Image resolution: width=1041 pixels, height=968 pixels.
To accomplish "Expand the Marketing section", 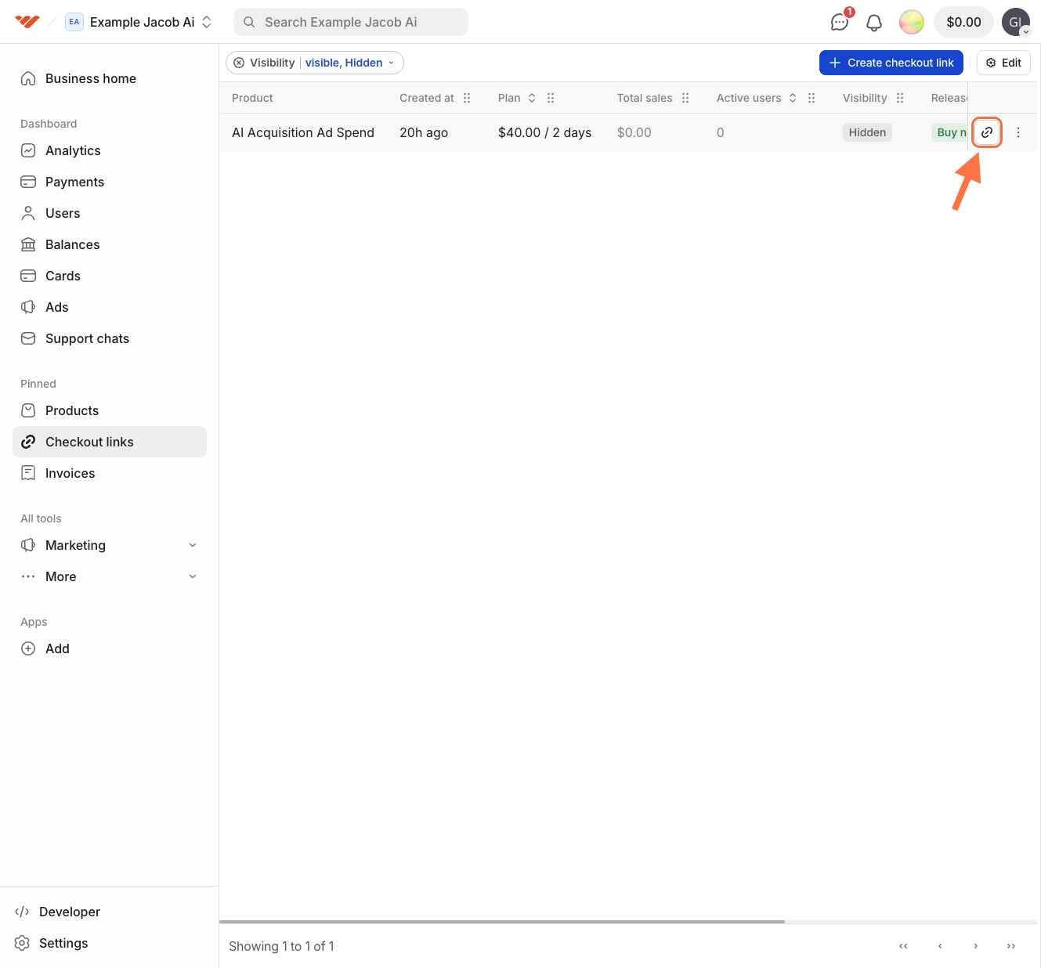I will point(110,545).
